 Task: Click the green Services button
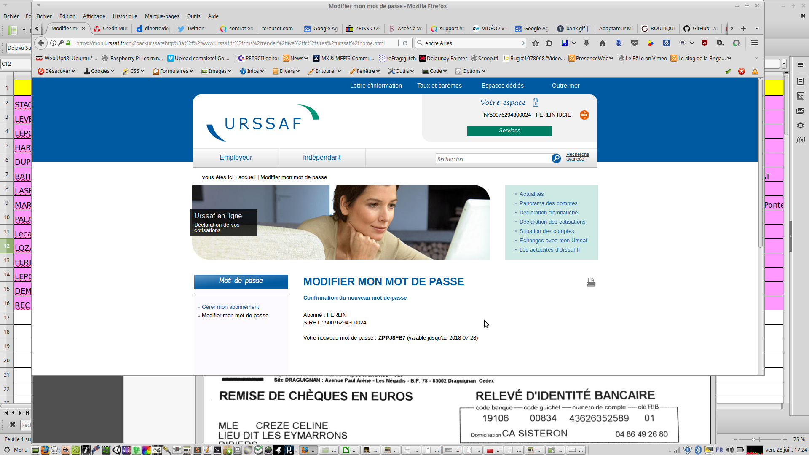509,131
